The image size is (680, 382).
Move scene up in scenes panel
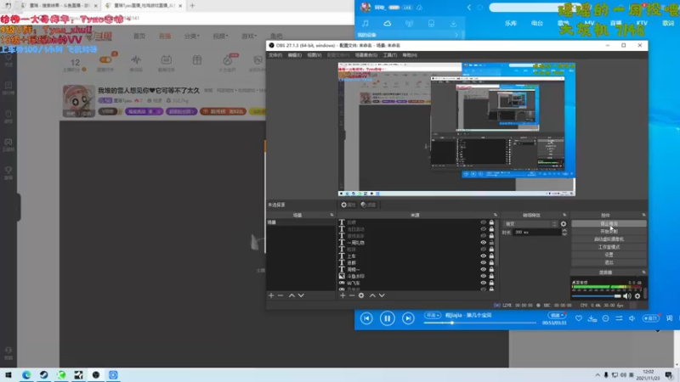[292, 295]
